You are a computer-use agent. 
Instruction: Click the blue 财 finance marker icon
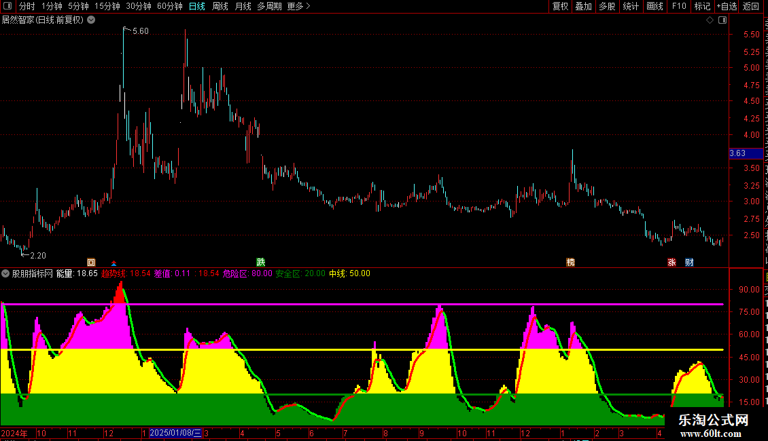coord(689,263)
